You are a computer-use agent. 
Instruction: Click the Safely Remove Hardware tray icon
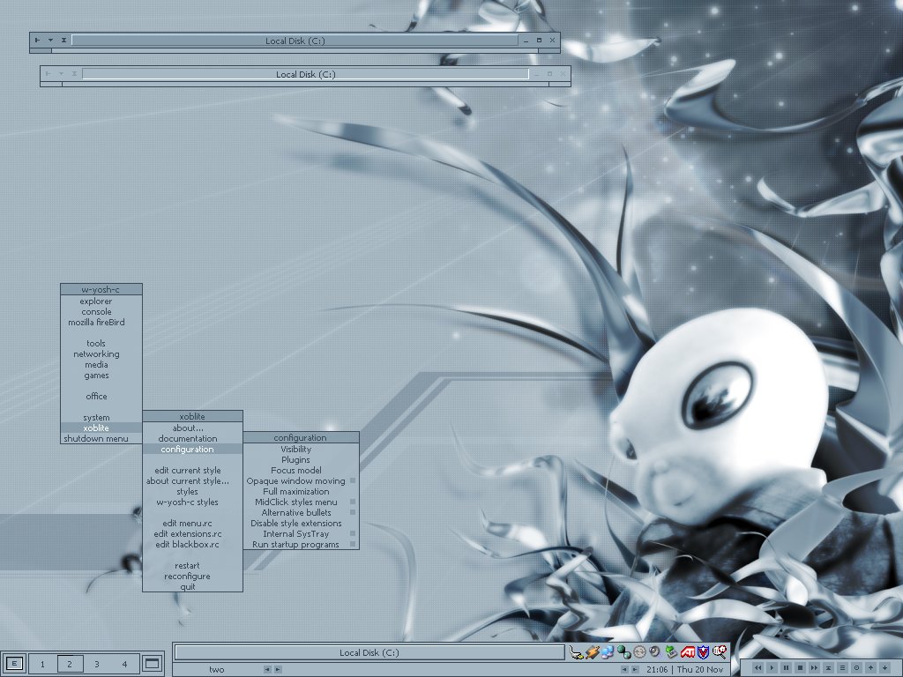[577, 651]
